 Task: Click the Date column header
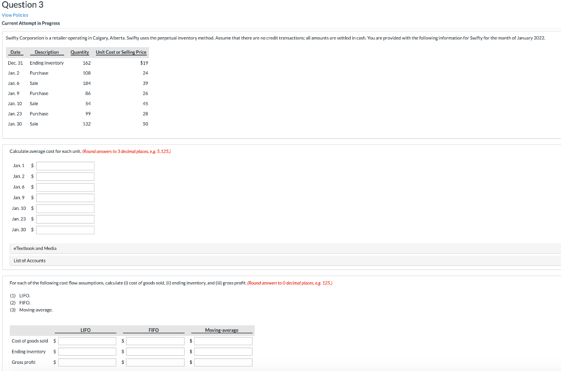(x=15, y=52)
